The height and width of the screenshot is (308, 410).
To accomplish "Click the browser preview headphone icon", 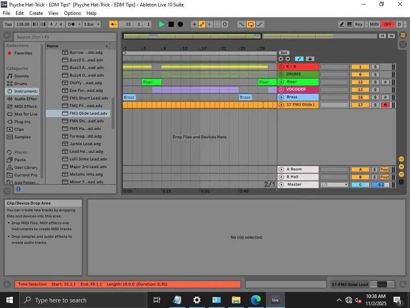I will (x=18, y=189).
